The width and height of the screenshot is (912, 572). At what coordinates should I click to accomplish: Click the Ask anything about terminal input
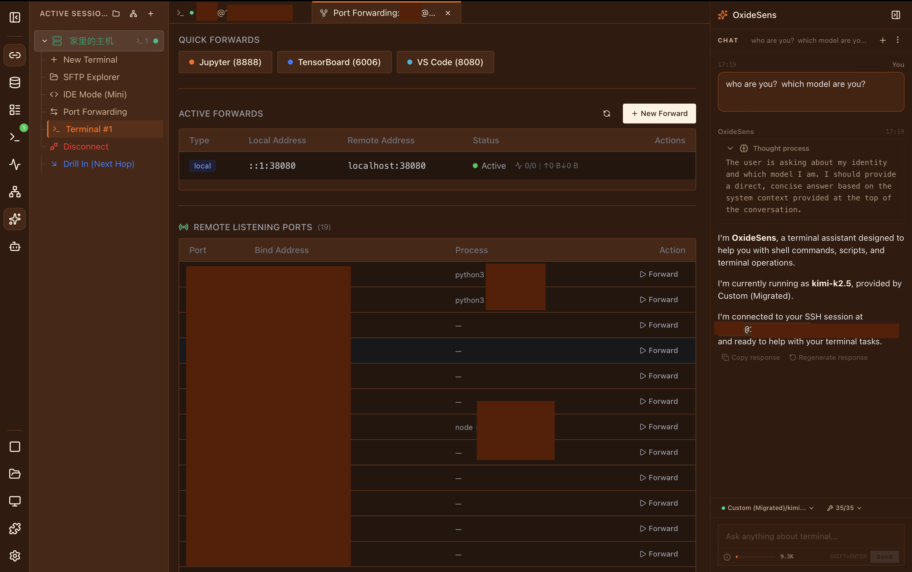click(x=810, y=536)
